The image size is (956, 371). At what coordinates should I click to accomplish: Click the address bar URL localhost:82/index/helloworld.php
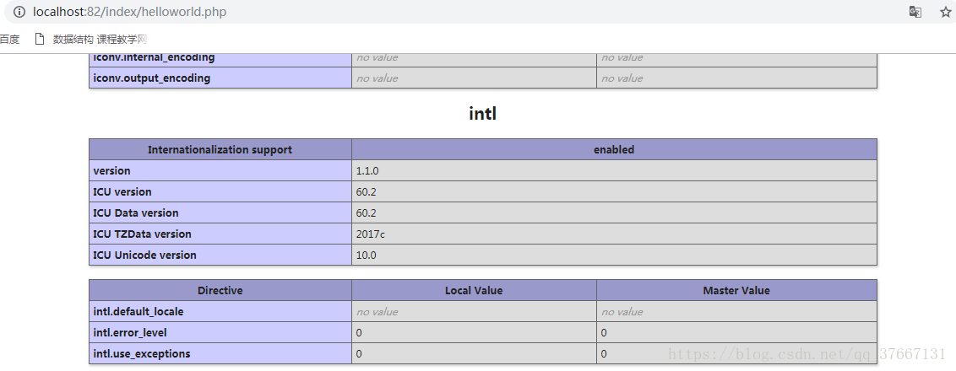(x=129, y=12)
